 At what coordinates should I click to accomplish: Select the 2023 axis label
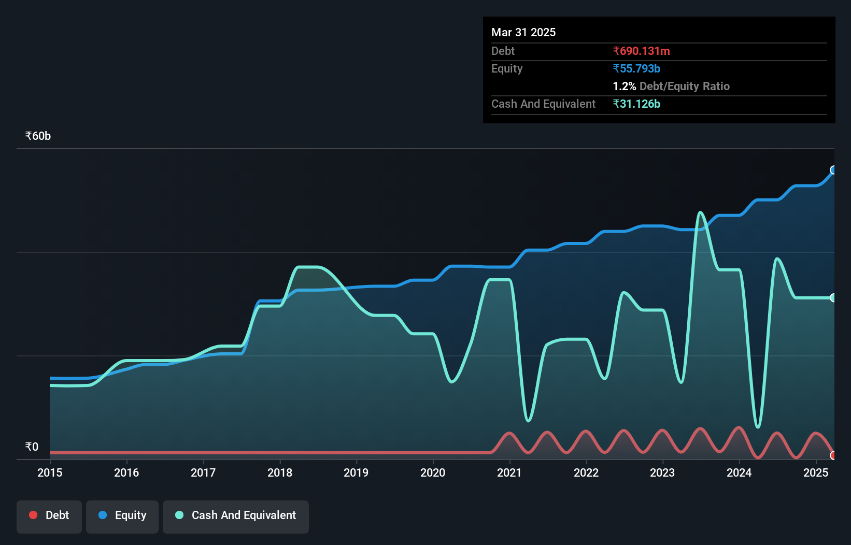click(662, 472)
